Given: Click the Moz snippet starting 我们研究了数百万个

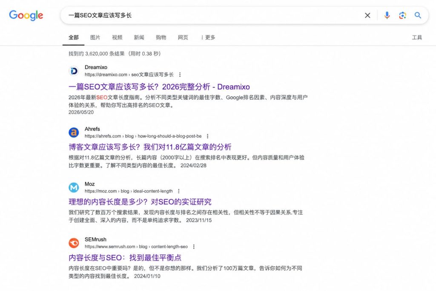Looking at the screenshot, I should [186, 216].
